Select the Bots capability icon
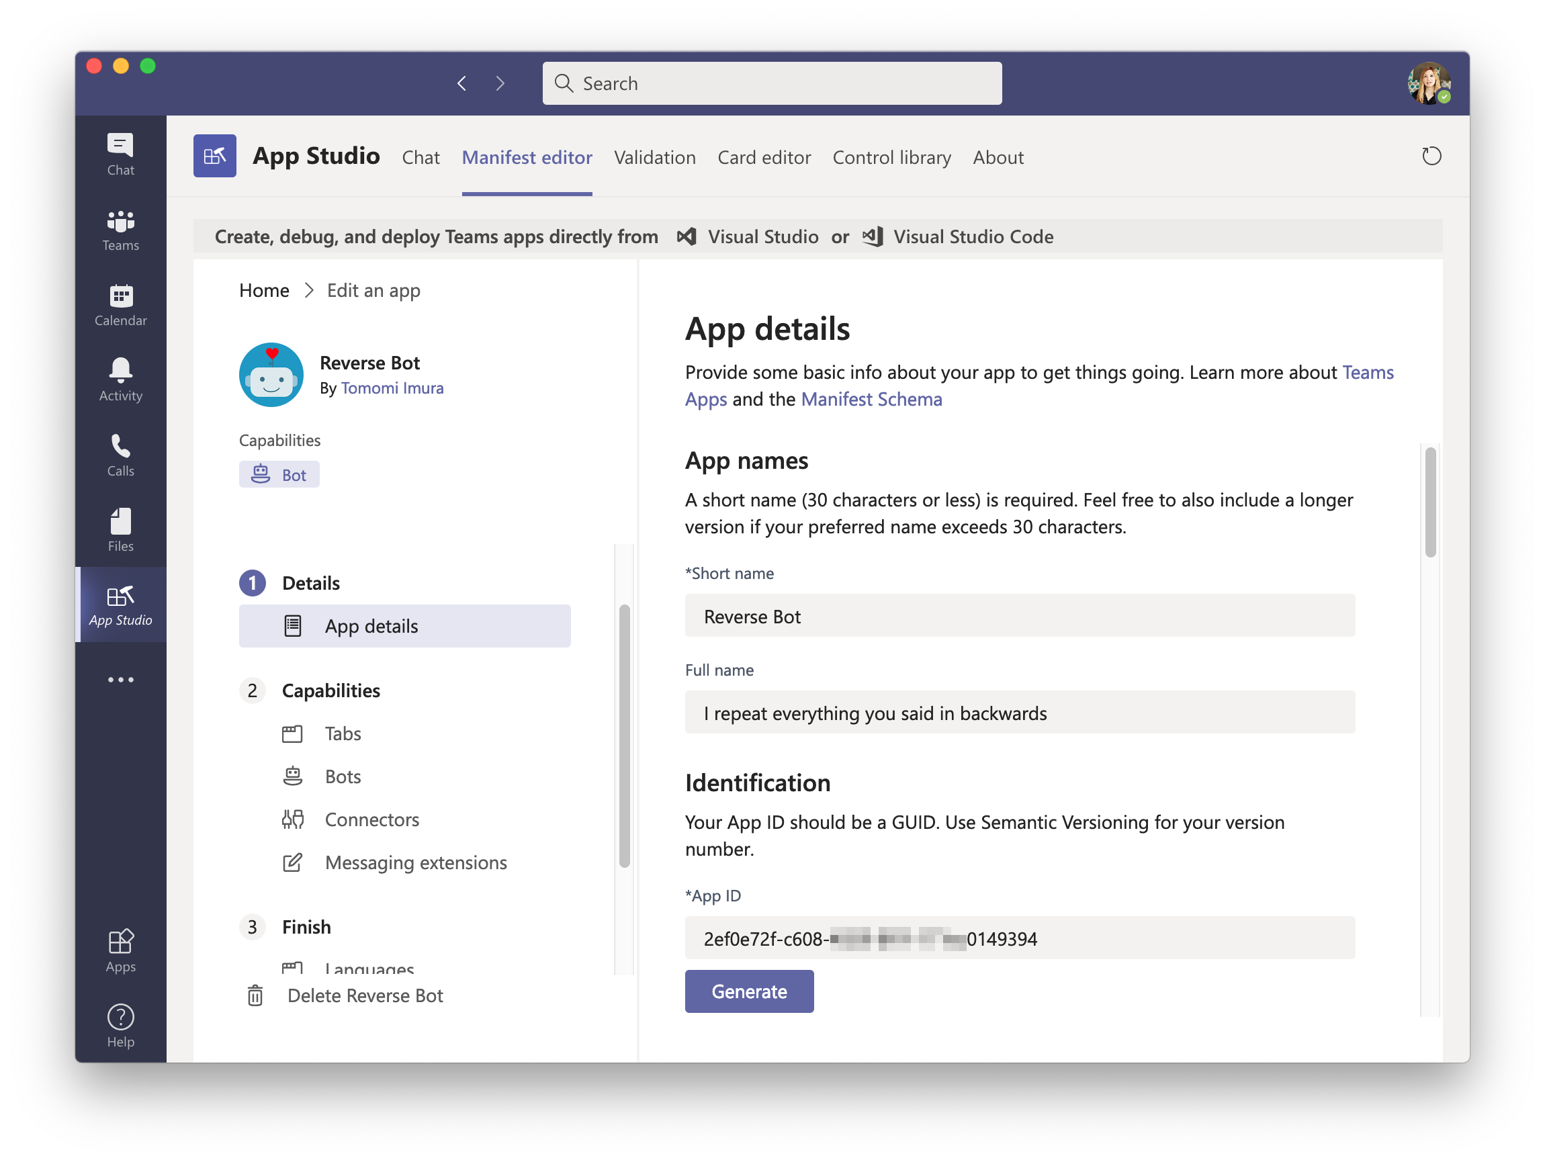 tap(293, 776)
